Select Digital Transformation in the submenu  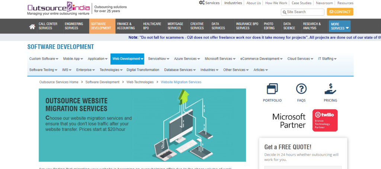(x=143, y=70)
